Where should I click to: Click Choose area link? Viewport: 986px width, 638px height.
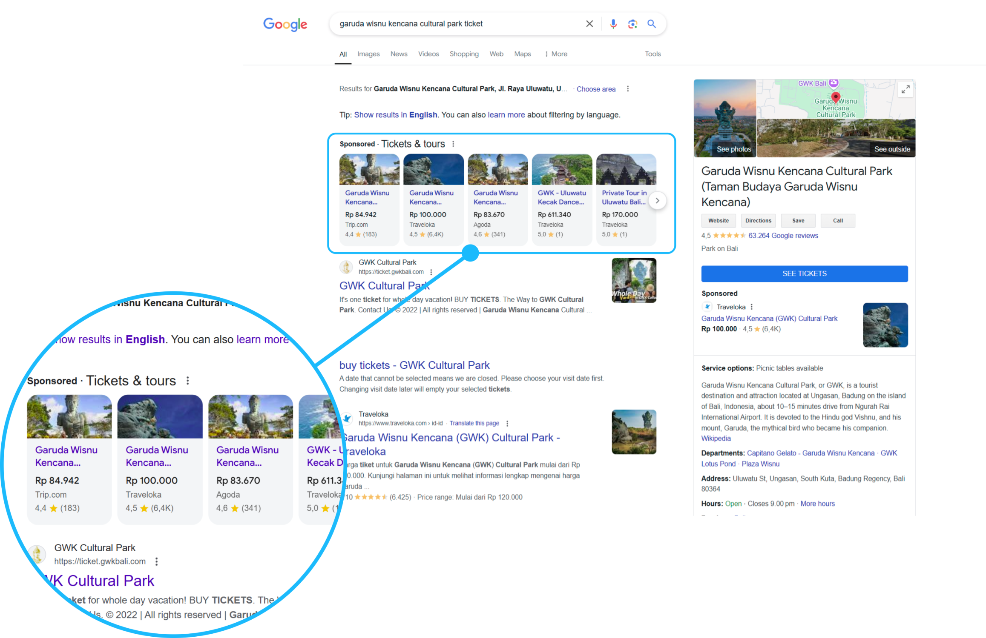[596, 89]
